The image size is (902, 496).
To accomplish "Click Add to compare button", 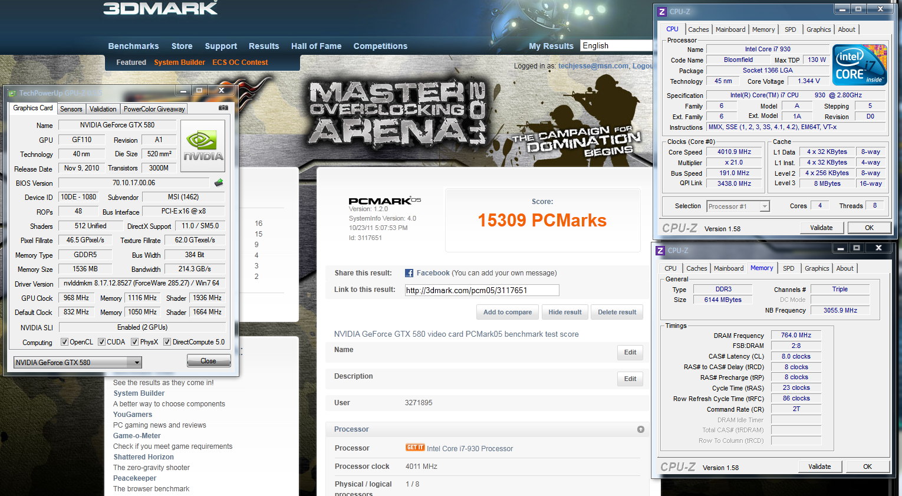I will coord(508,312).
